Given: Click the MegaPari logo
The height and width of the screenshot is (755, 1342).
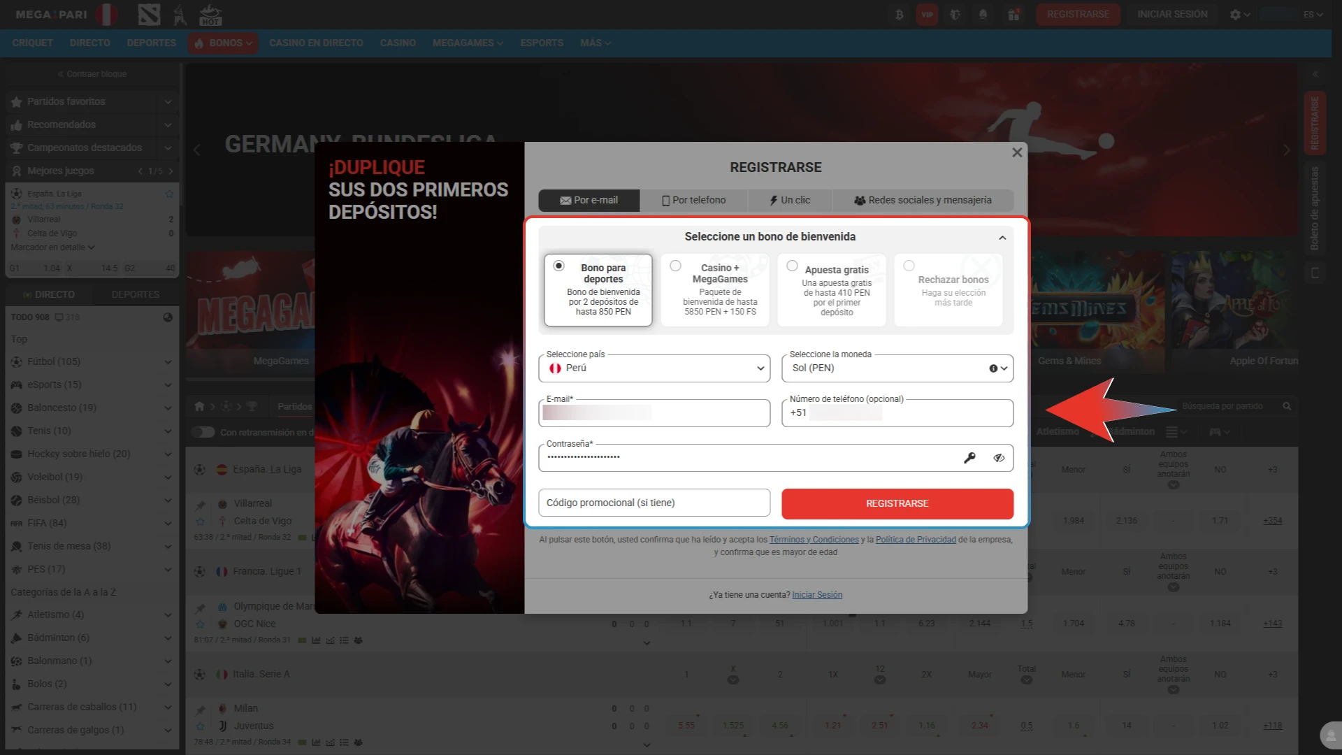Looking at the screenshot, I should (52, 14).
